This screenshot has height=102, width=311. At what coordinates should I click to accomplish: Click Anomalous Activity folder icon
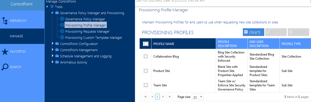click(57, 62)
